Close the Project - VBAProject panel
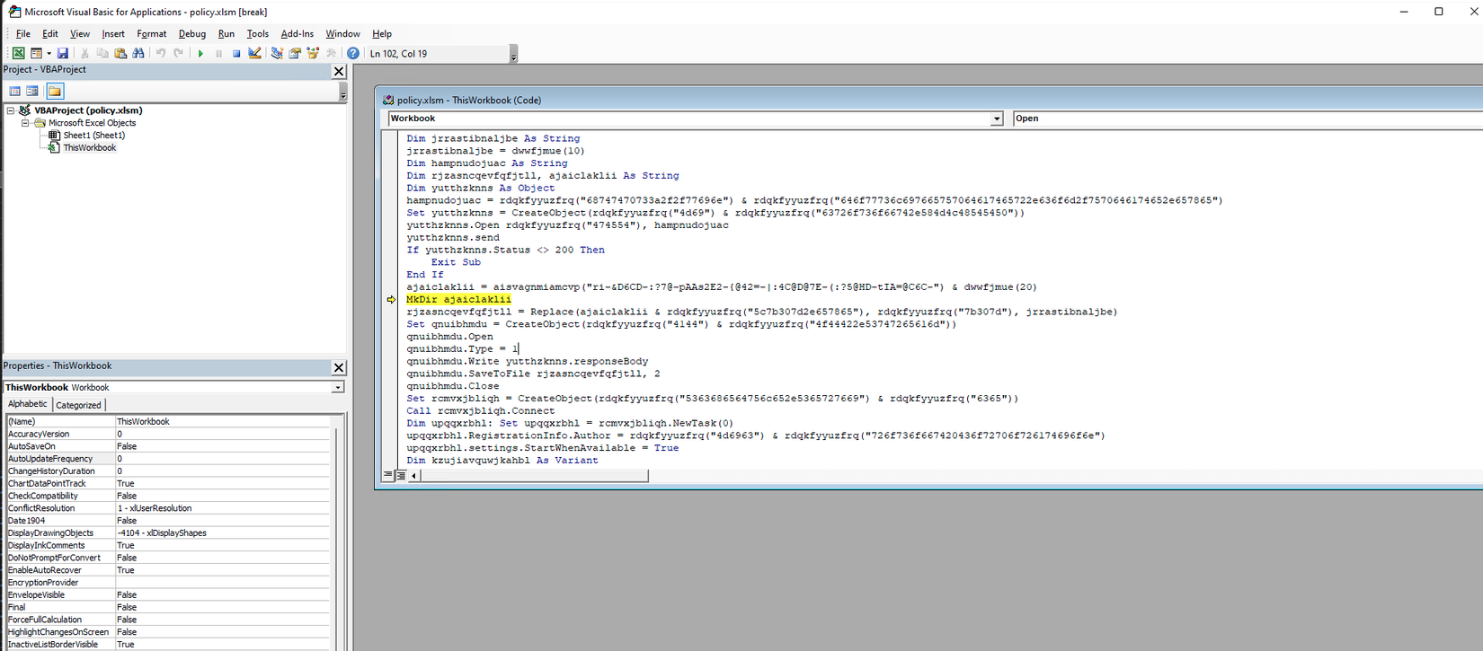Screen dimensions: 1483x651 coord(339,71)
